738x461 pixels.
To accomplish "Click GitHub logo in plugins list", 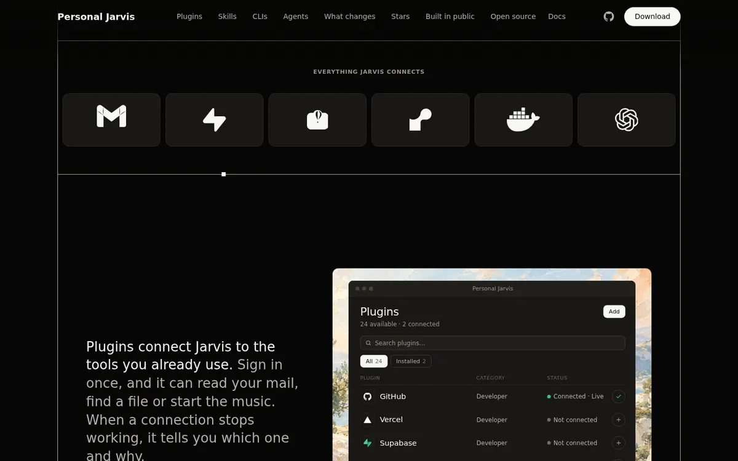I will (x=368, y=396).
